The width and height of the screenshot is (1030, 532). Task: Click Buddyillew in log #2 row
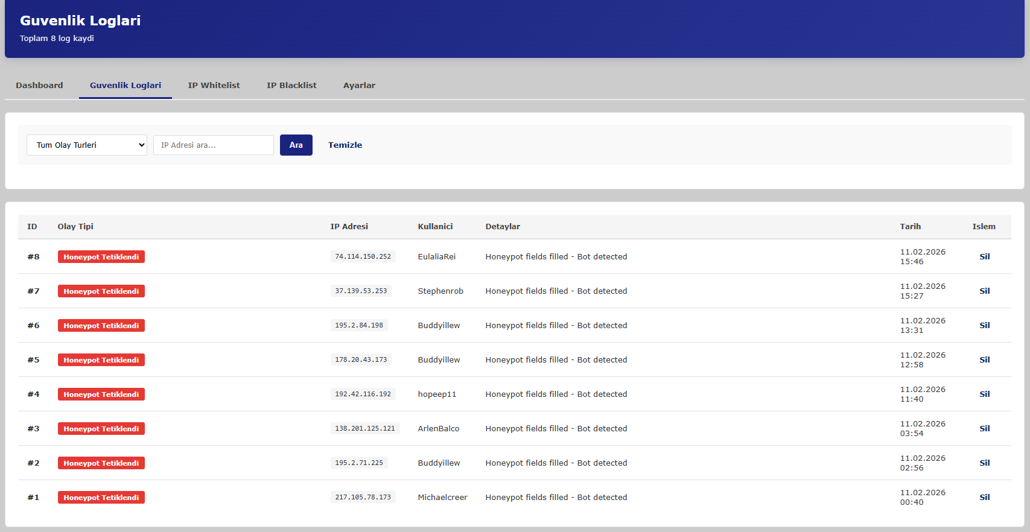coord(439,463)
